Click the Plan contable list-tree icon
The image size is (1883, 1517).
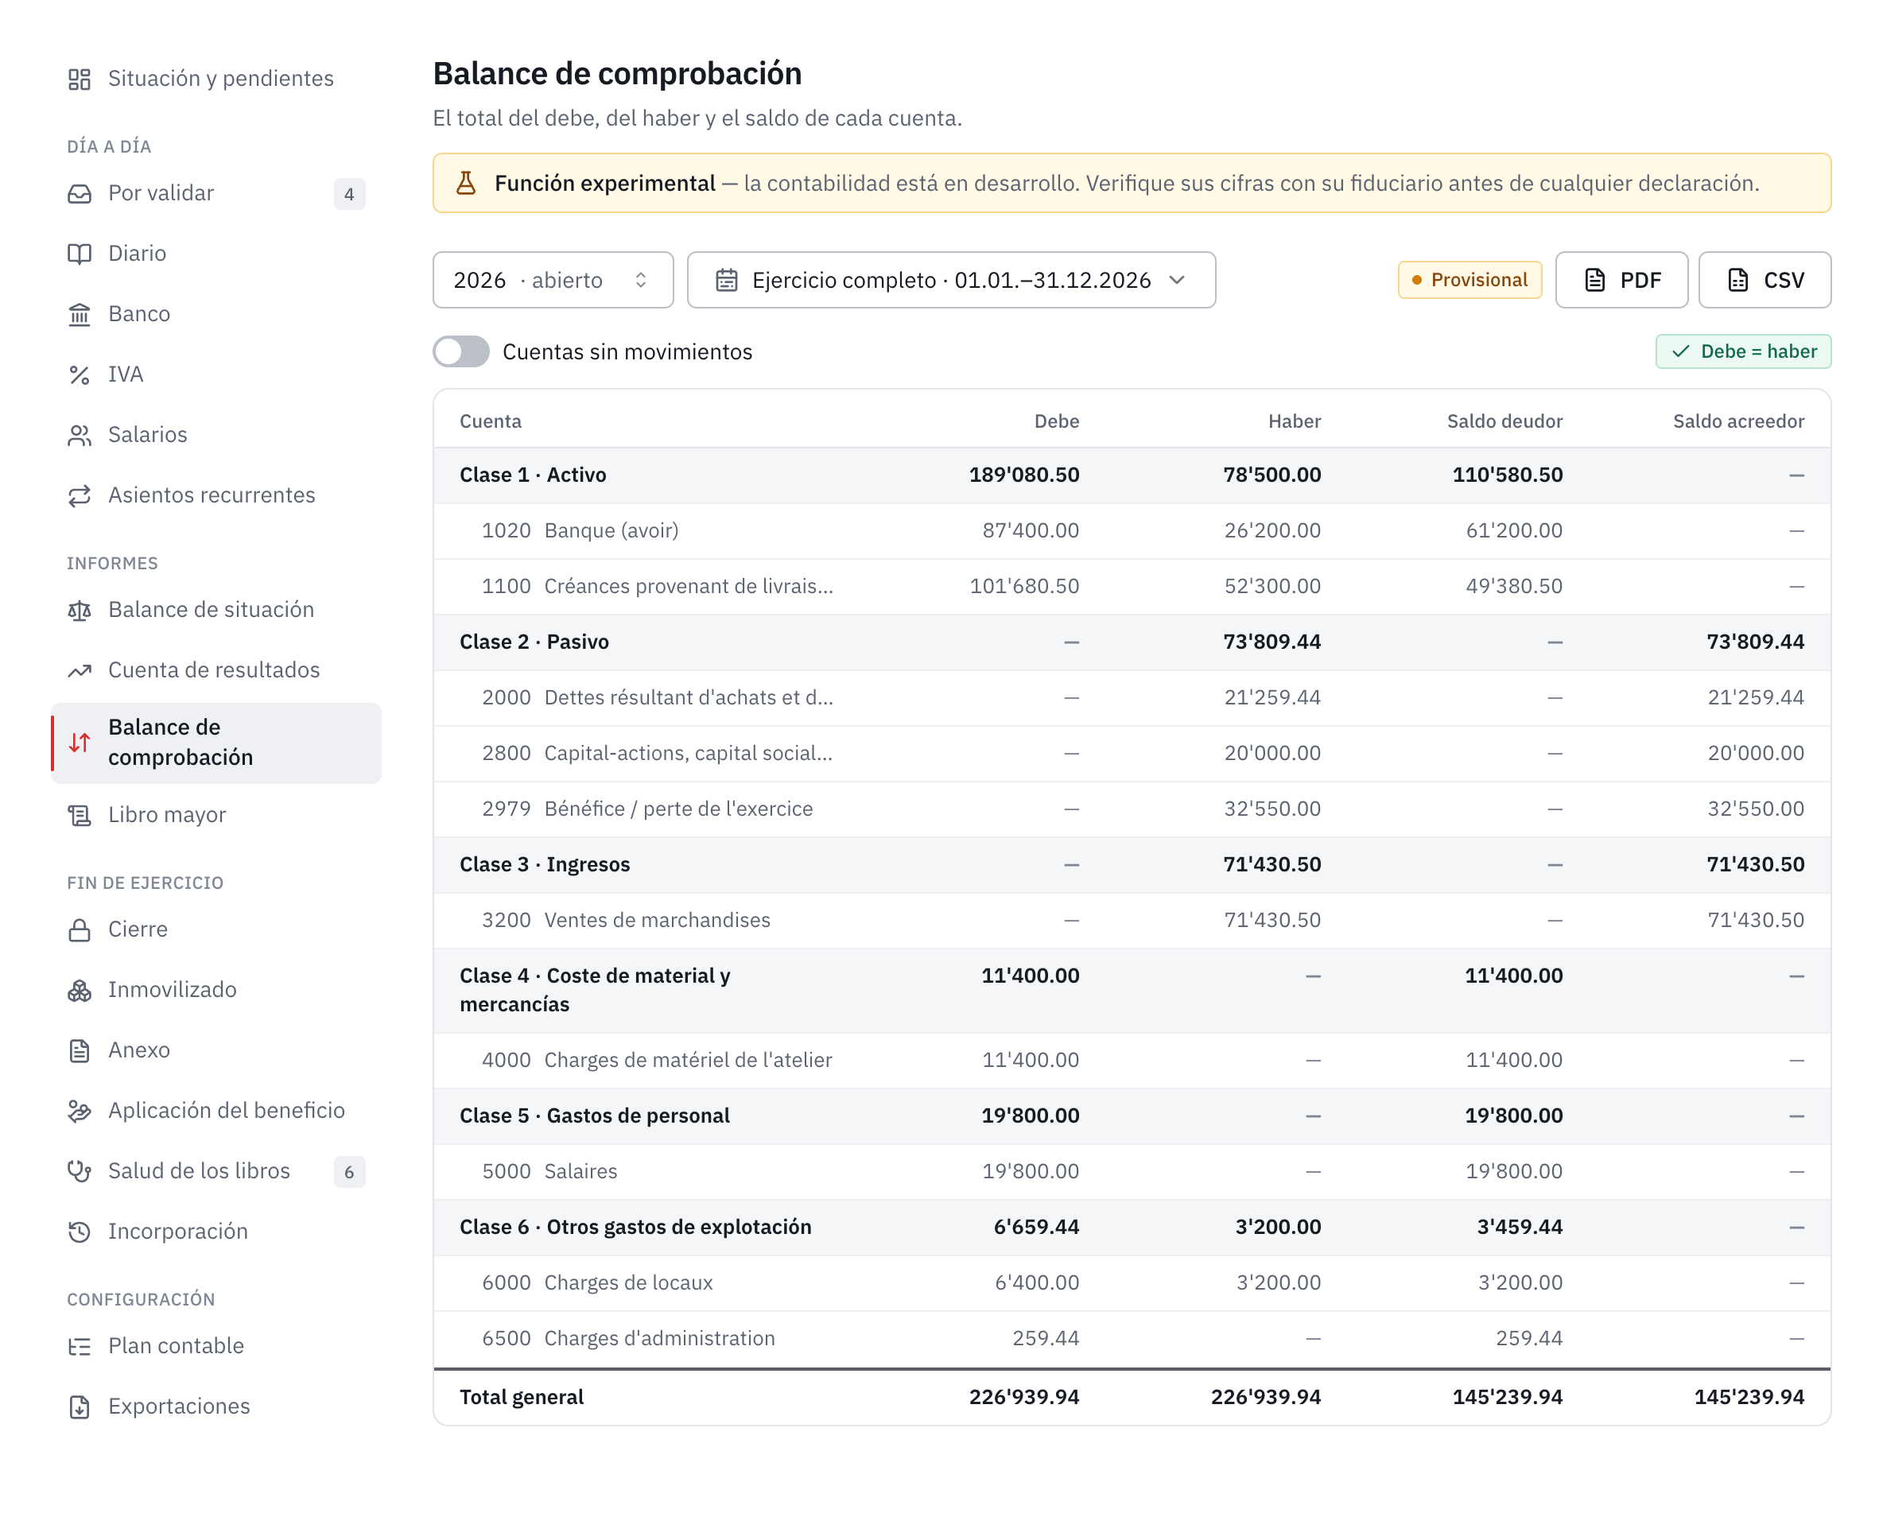[80, 1346]
